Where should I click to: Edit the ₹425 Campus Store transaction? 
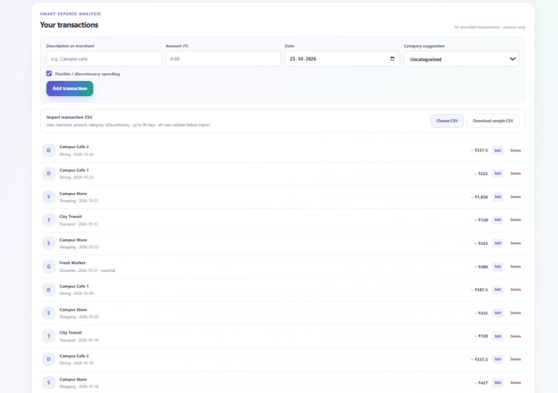pos(498,313)
